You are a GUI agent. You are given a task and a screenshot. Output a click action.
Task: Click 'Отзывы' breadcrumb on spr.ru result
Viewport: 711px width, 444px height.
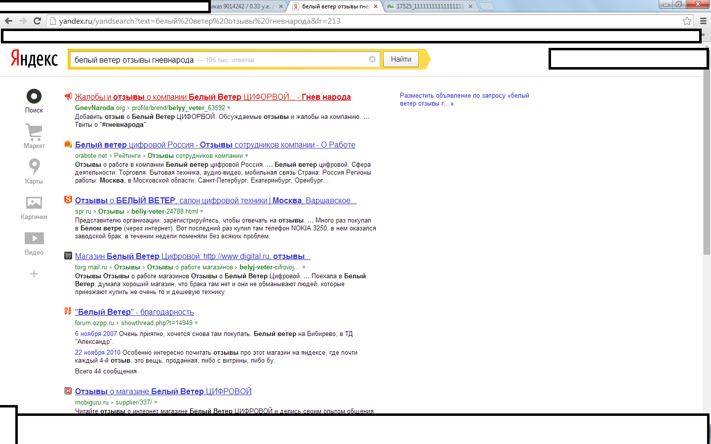pos(111,211)
